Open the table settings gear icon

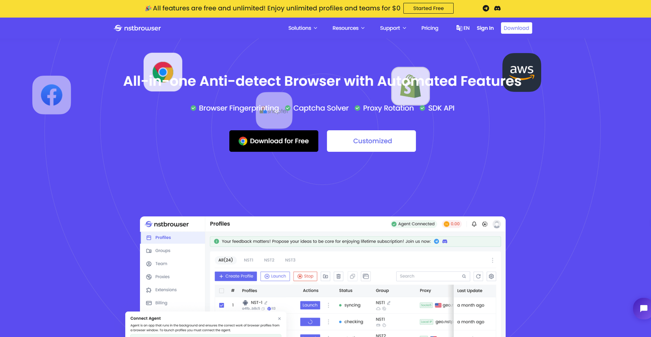491,276
